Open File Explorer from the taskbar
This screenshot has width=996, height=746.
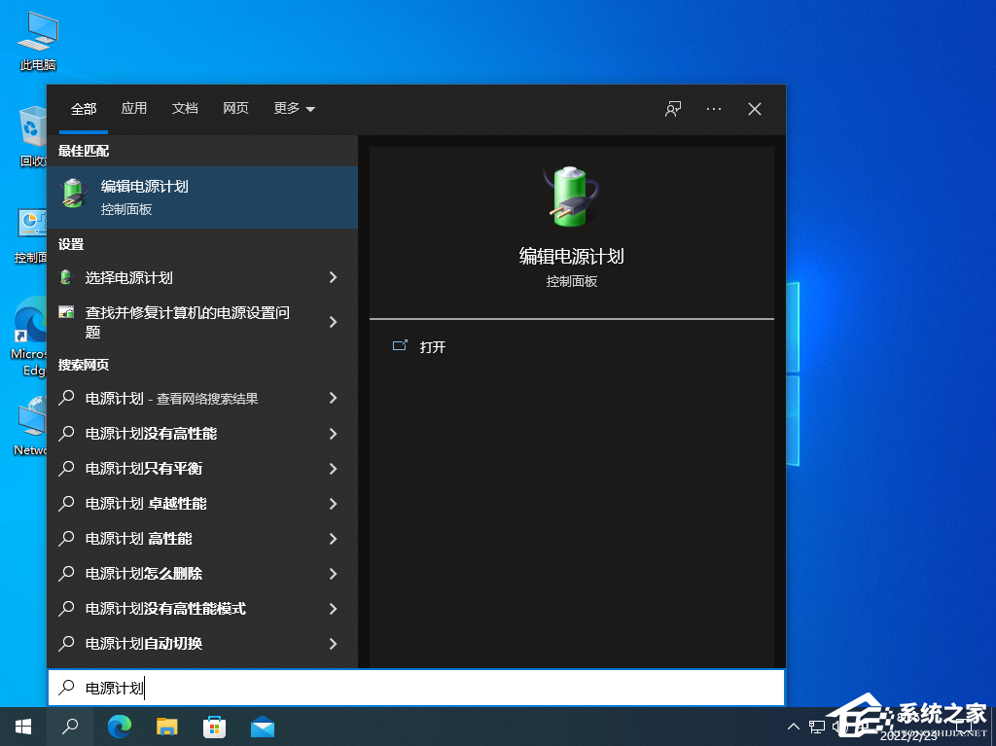166,727
